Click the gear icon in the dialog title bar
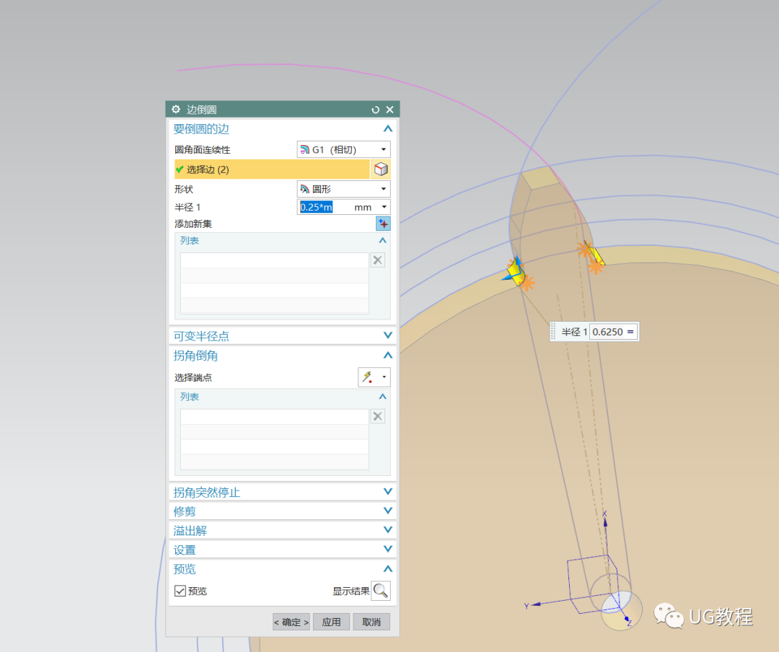 pos(176,110)
